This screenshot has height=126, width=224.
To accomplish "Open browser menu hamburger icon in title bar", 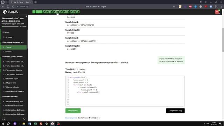I will [x=206, y=2].
